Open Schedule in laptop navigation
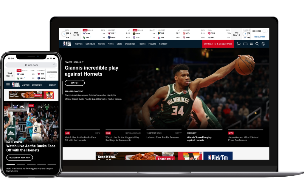This screenshot has width=304, height=182. click(90, 44)
